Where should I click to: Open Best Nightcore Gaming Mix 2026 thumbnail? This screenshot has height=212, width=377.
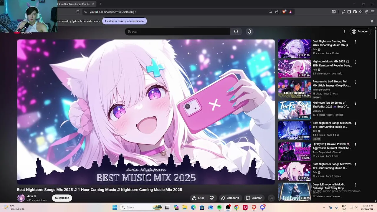294,49
